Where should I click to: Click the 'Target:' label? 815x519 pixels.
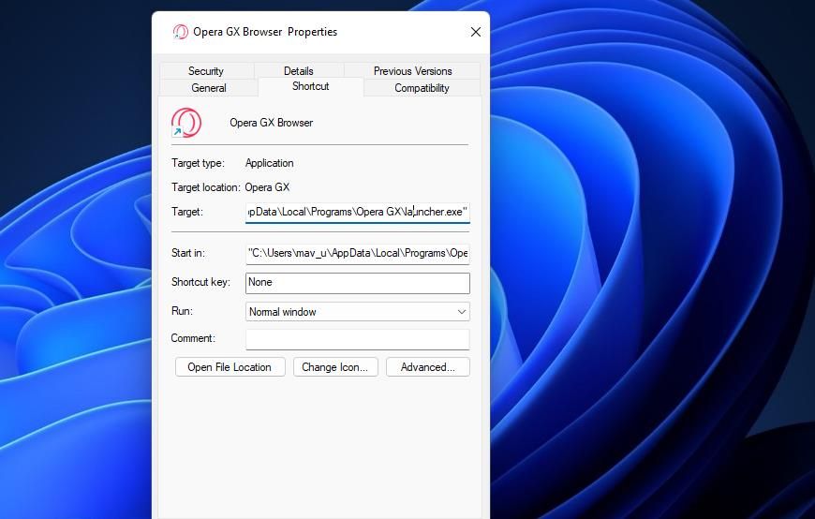click(187, 212)
